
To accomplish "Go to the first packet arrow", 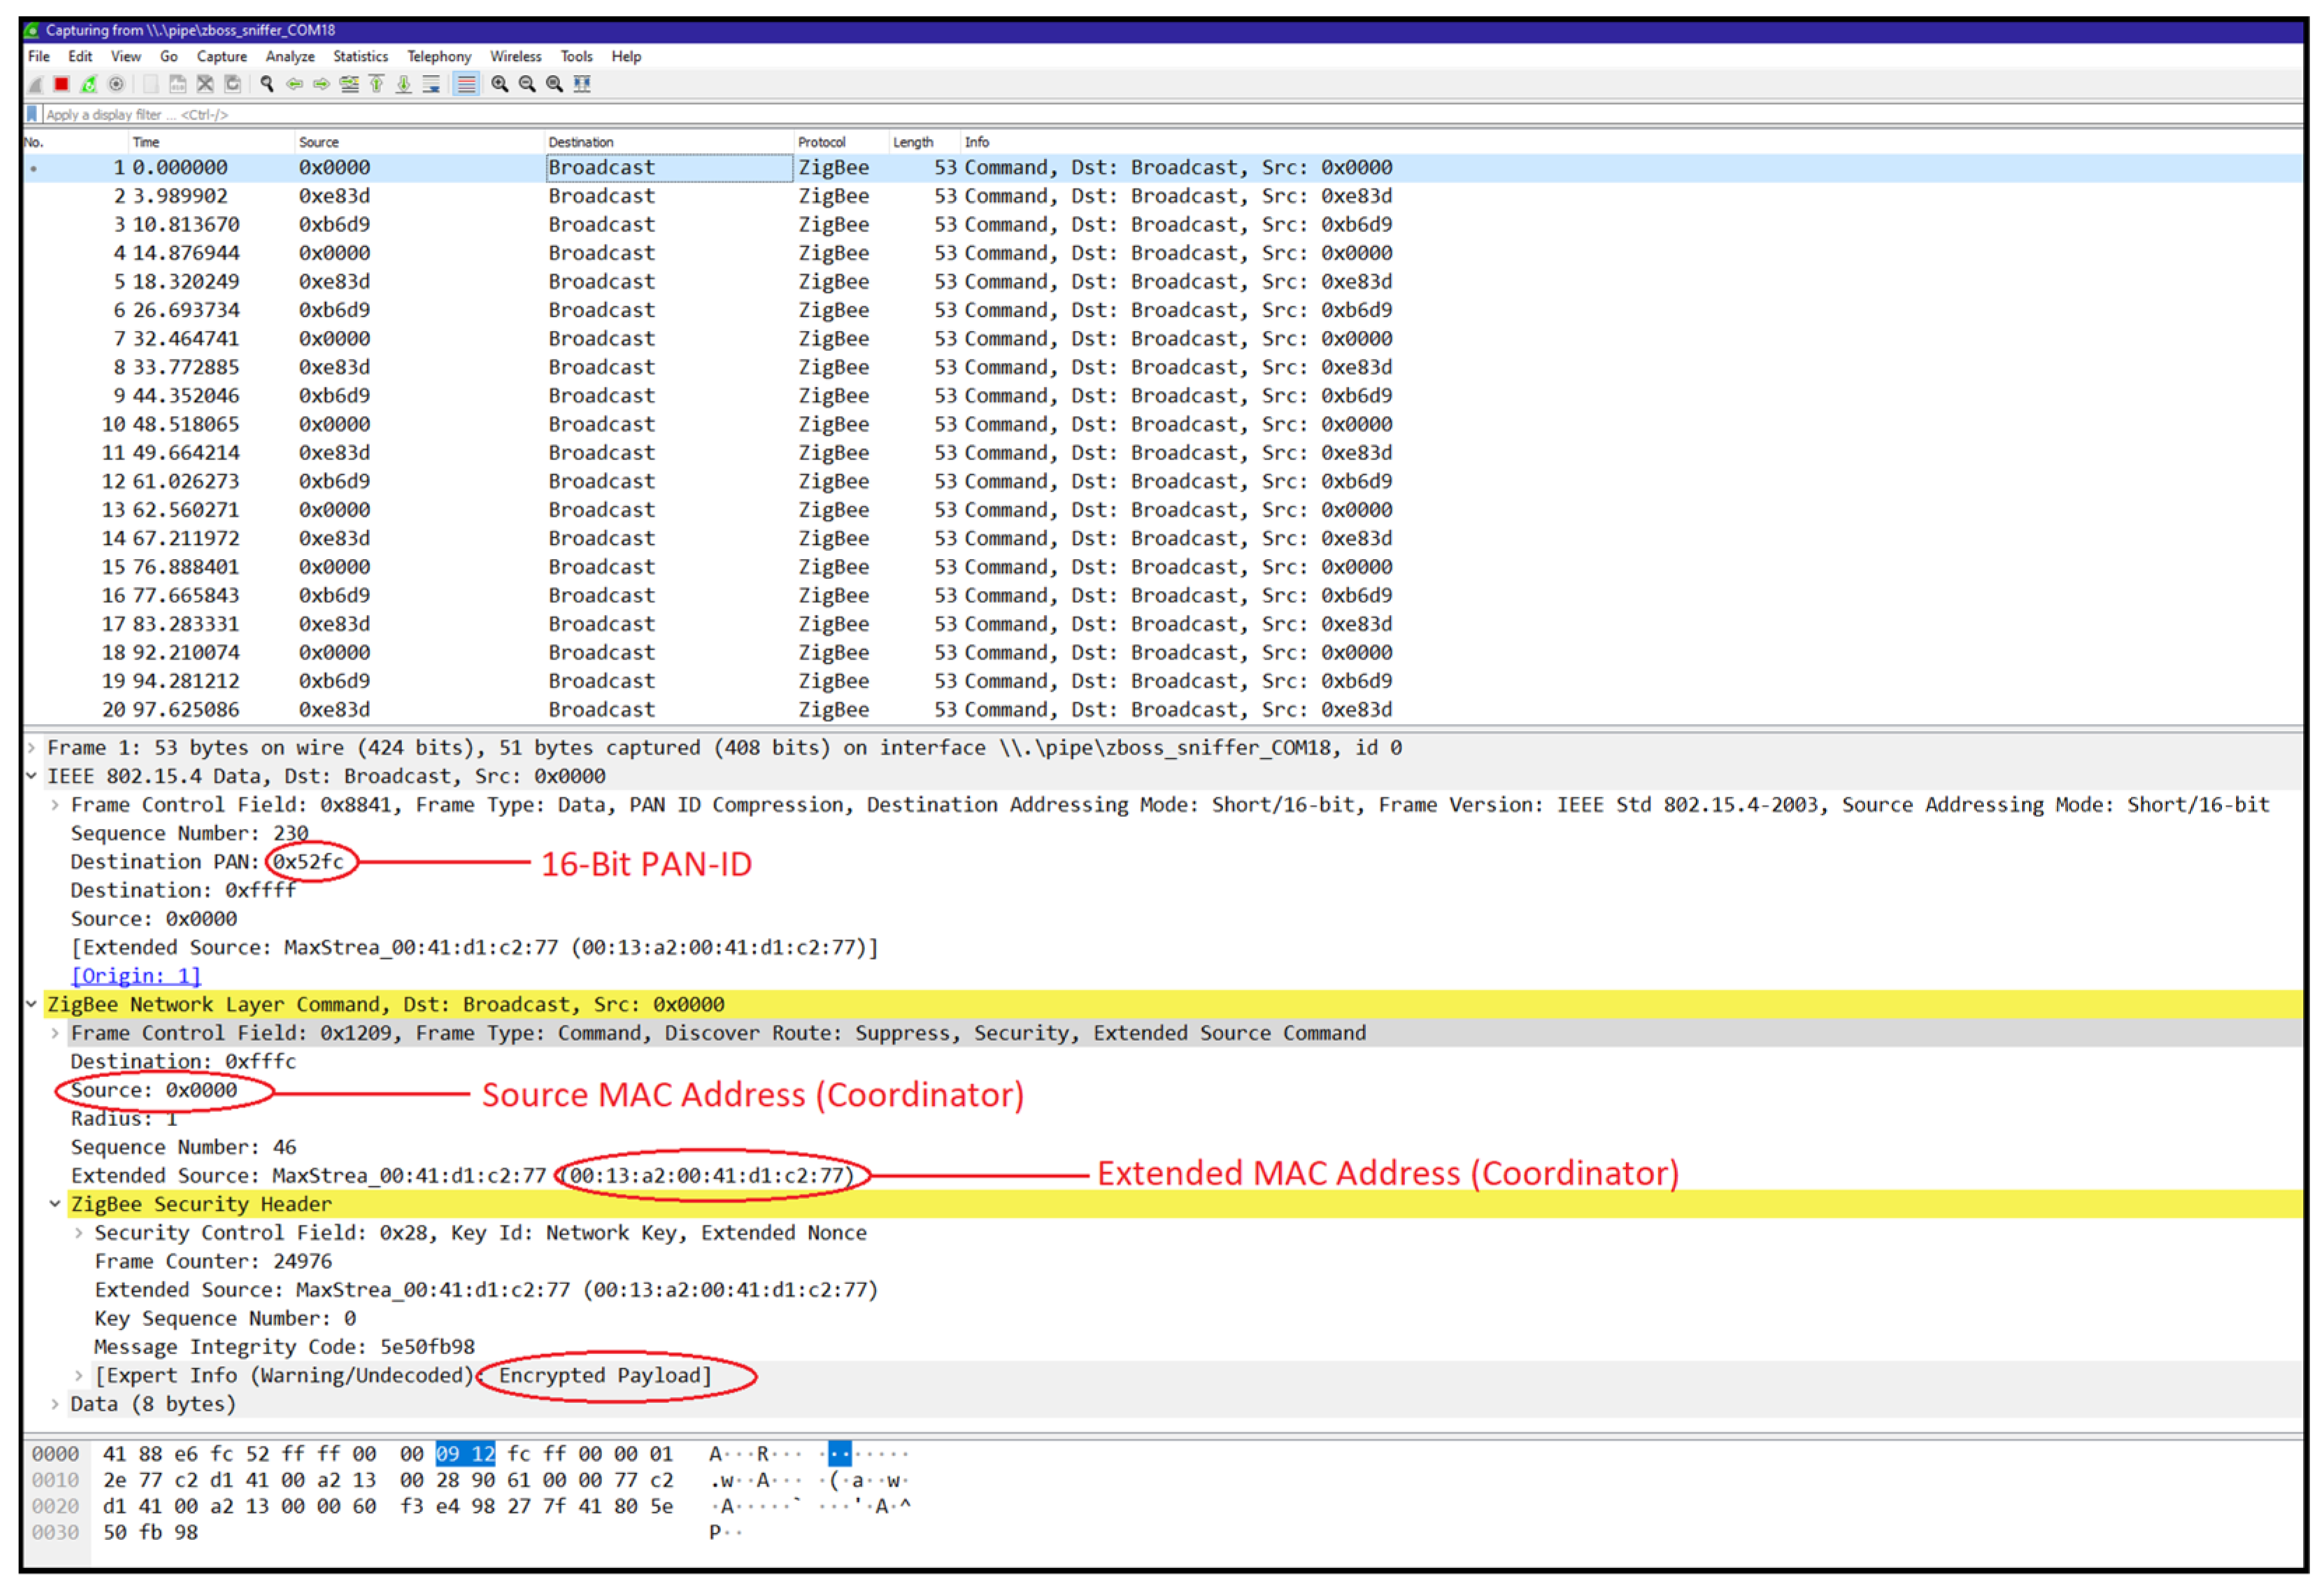I will pyautogui.click(x=377, y=84).
